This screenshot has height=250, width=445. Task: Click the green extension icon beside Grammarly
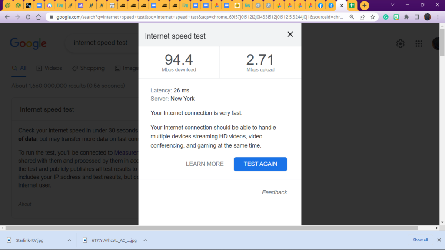(396, 17)
